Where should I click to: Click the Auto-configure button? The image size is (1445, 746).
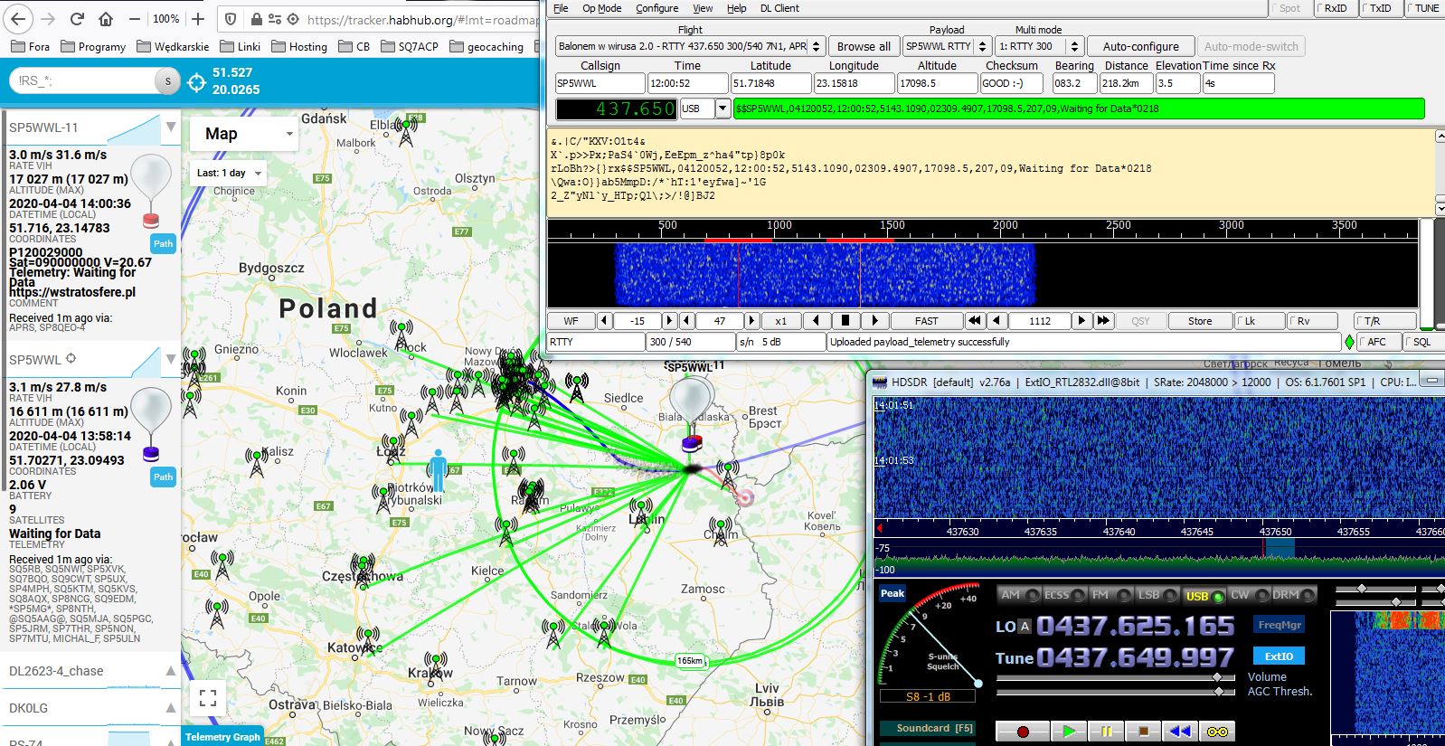click(x=1140, y=46)
